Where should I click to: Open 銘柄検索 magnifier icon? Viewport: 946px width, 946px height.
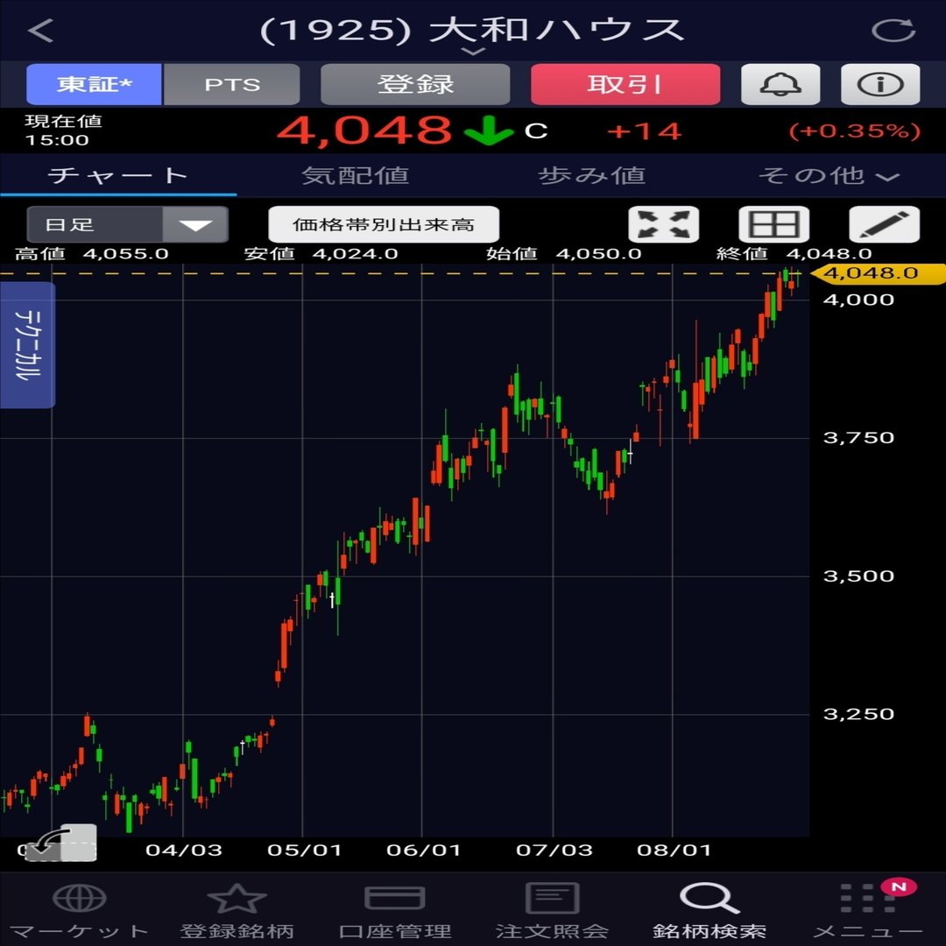point(709,899)
